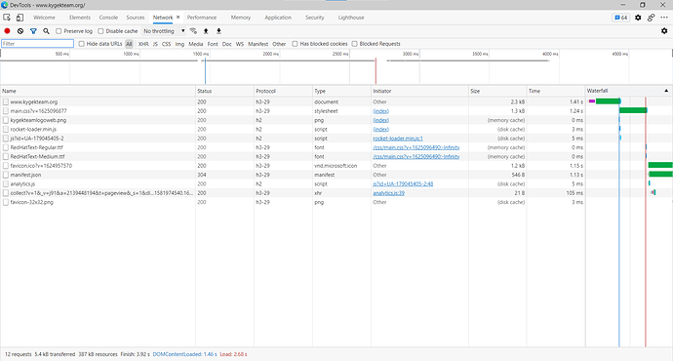Toggle the filter funnel icon
This screenshot has width=673, height=361.
pyautogui.click(x=33, y=31)
